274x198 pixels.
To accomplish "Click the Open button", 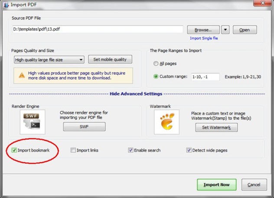I will click(x=245, y=30).
